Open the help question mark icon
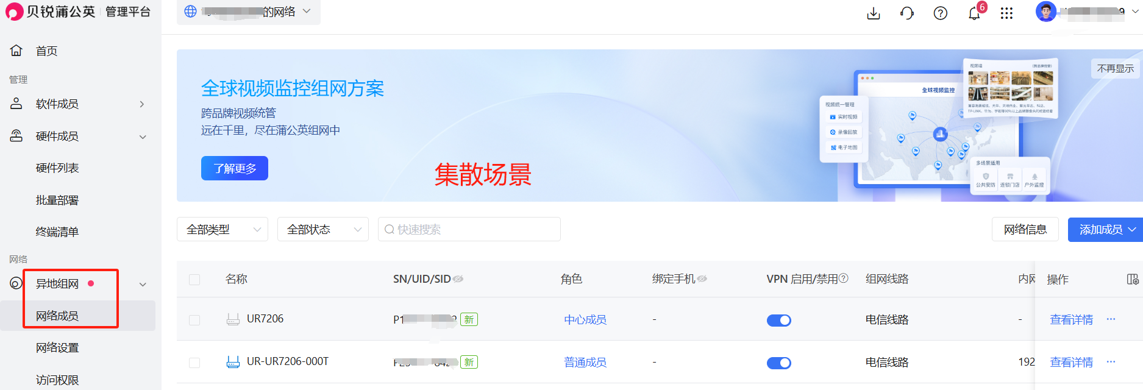This screenshot has width=1143, height=390. tap(941, 13)
